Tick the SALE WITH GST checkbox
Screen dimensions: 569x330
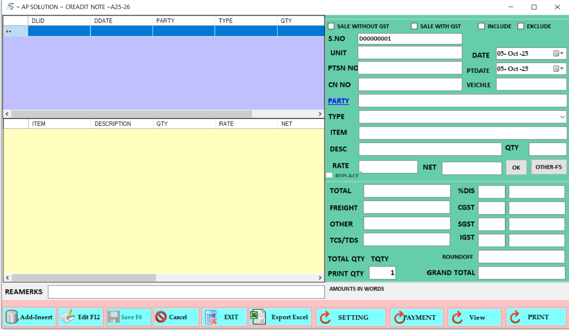click(414, 26)
